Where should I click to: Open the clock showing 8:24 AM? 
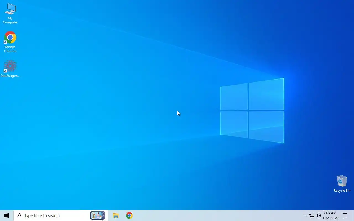tap(330, 215)
